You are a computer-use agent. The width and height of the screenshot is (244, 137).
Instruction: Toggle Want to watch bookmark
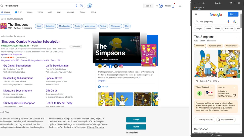point(226,120)
